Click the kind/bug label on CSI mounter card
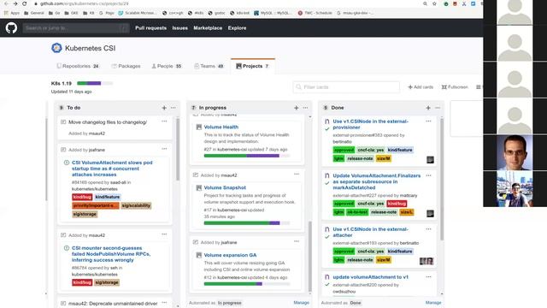Viewport: 547px width, 308px height. (x=82, y=282)
